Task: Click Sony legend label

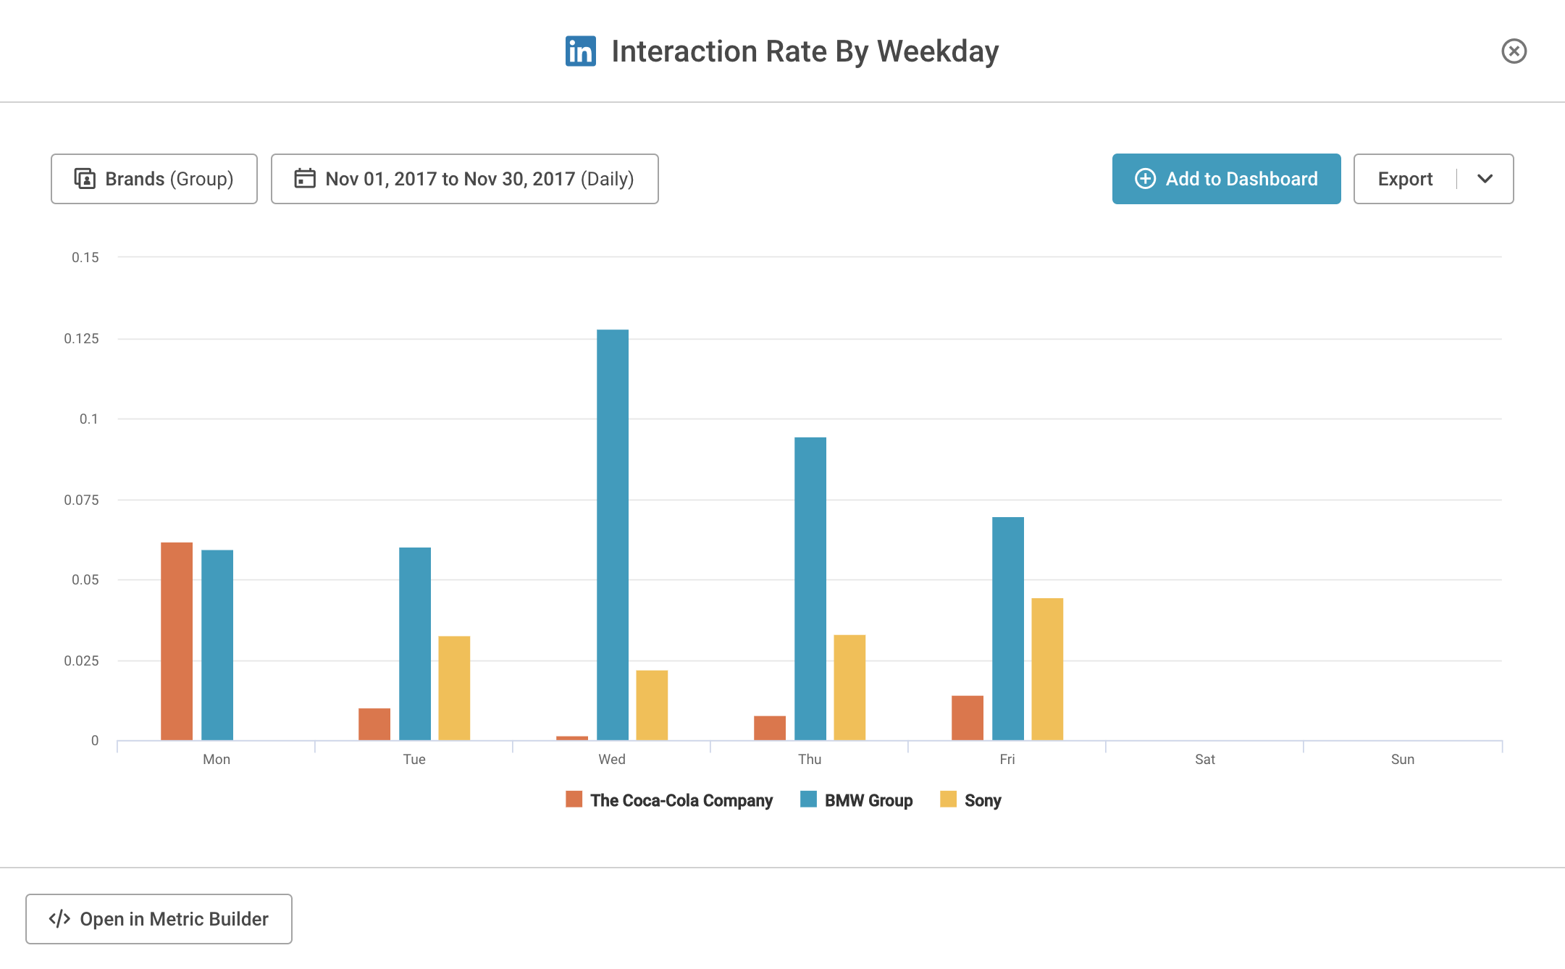Action: click(983, 800)
